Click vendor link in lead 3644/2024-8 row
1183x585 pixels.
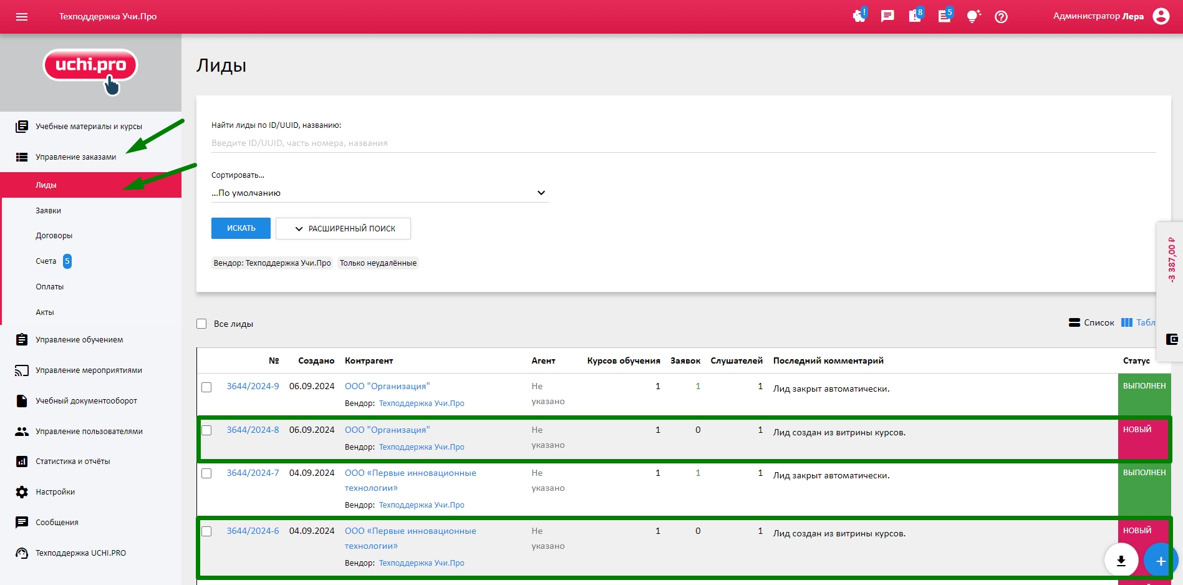tap(422, 447)
